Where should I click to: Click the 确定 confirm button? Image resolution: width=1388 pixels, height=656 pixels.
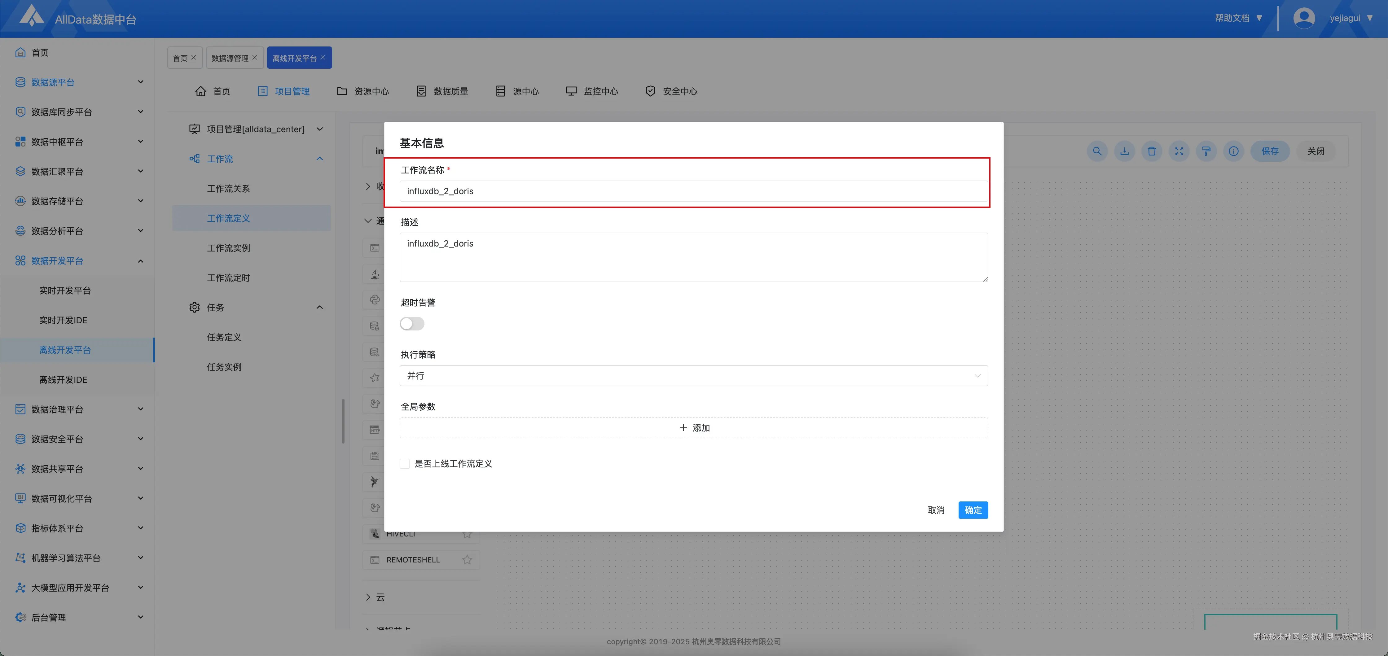pos(973,510)
